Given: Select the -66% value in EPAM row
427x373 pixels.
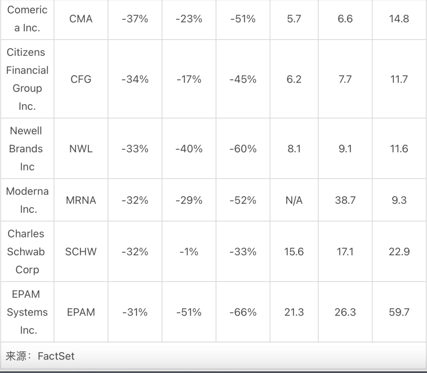Looking at the screenshot, I should 243,312.
